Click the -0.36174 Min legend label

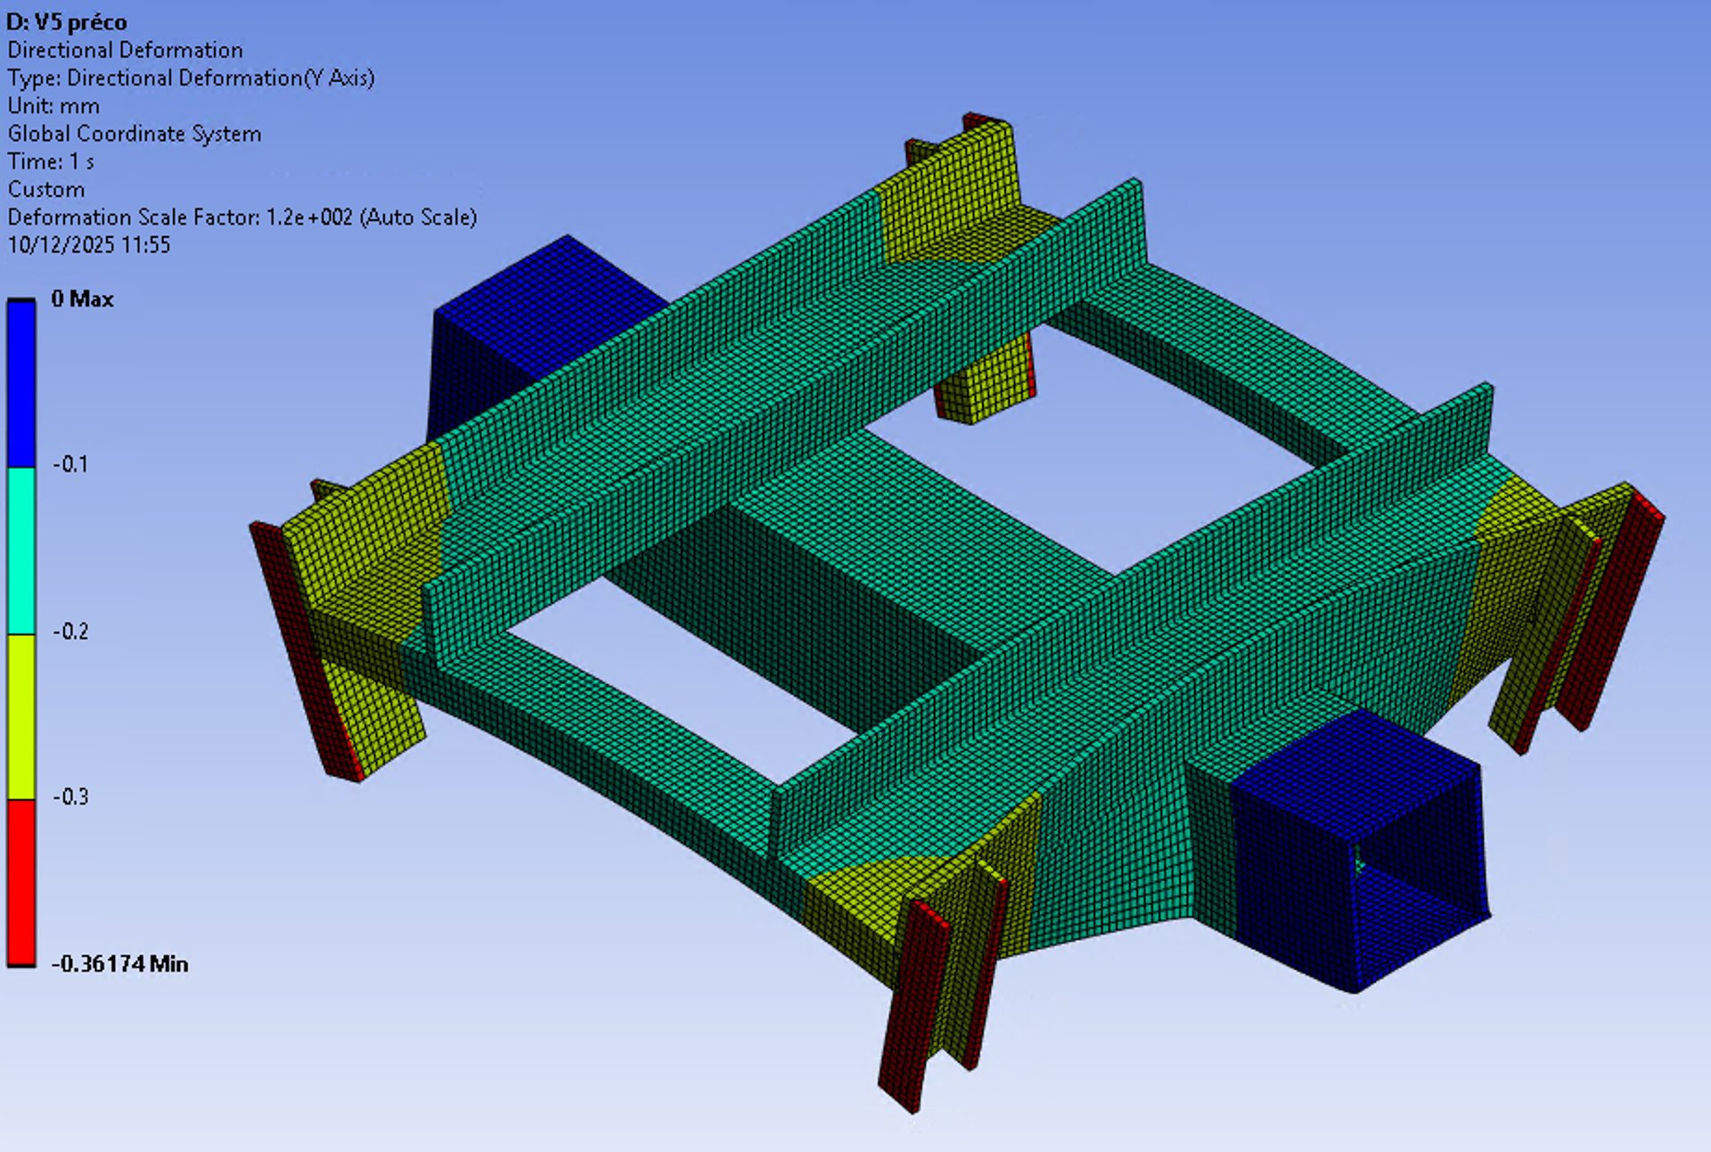coord(119,964)
